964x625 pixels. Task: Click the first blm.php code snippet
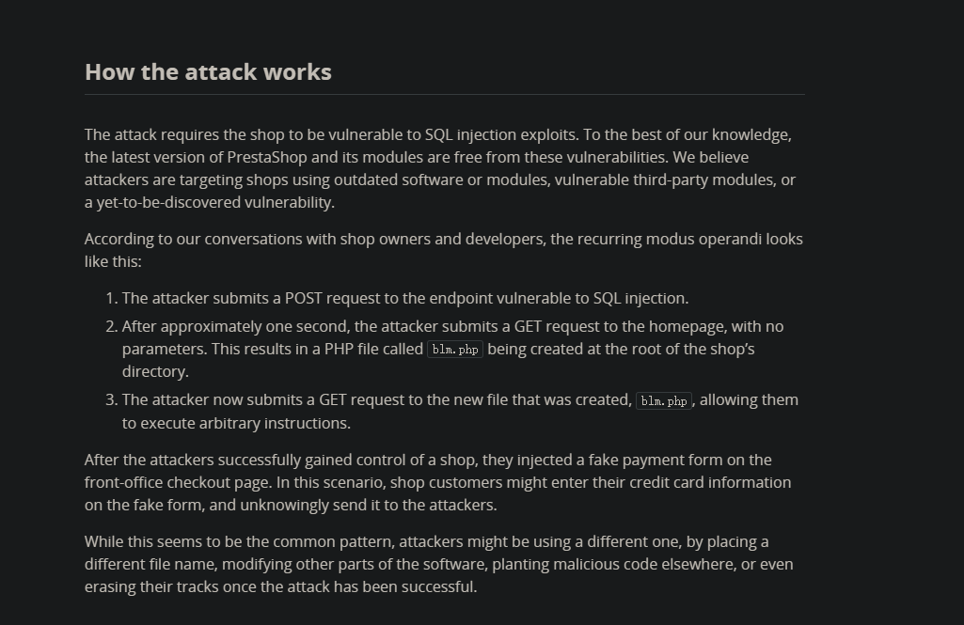point(455,349)
